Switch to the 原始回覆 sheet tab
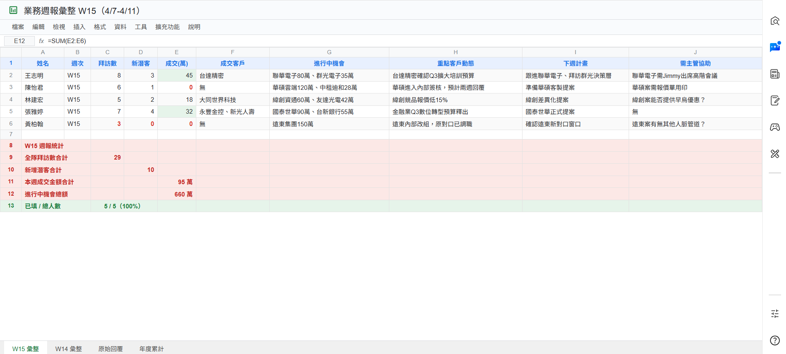This screenshot has width=786, height=354. [x=111, y=348]
